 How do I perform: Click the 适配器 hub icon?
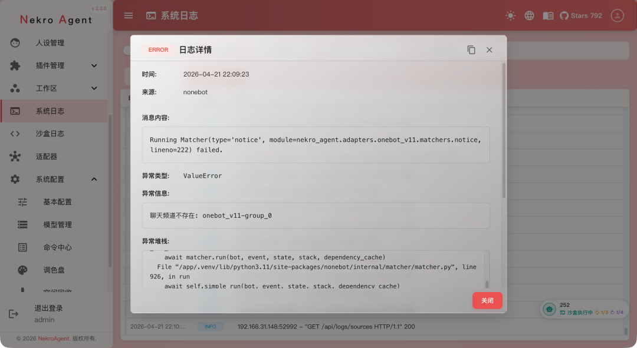click(15, 156)
